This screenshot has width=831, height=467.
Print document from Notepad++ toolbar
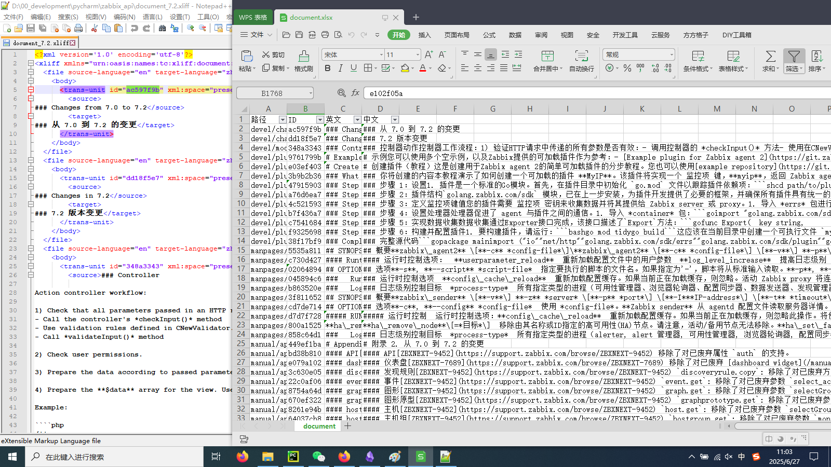(78, 28)
